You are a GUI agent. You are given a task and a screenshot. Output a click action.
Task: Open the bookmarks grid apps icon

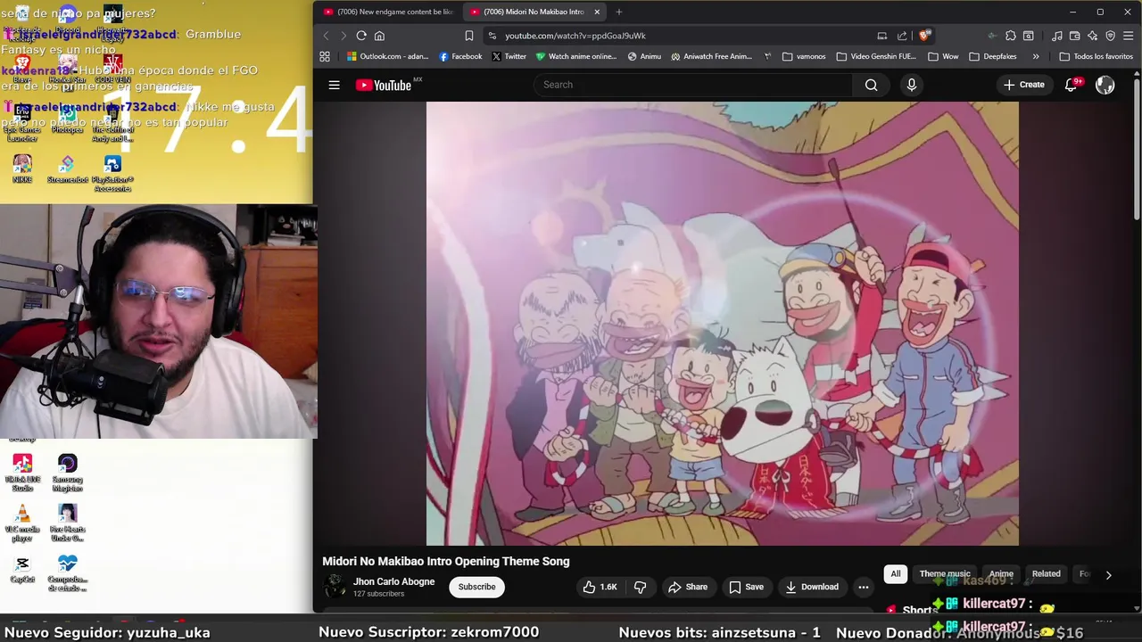click(x=325, y=56)
